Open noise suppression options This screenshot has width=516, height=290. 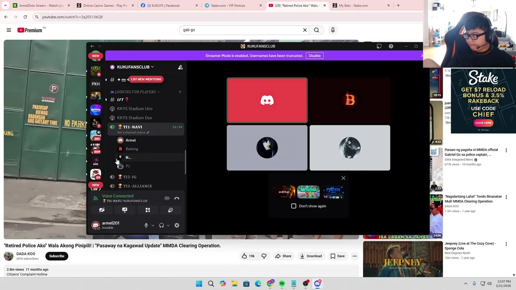[x=167, y=198]
